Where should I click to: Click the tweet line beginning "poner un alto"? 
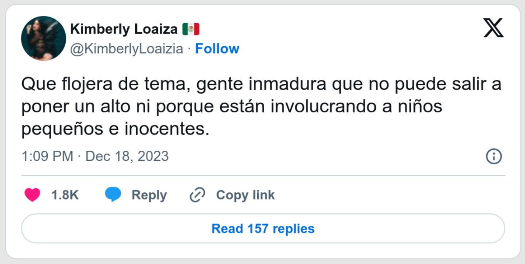coord(232,107)
